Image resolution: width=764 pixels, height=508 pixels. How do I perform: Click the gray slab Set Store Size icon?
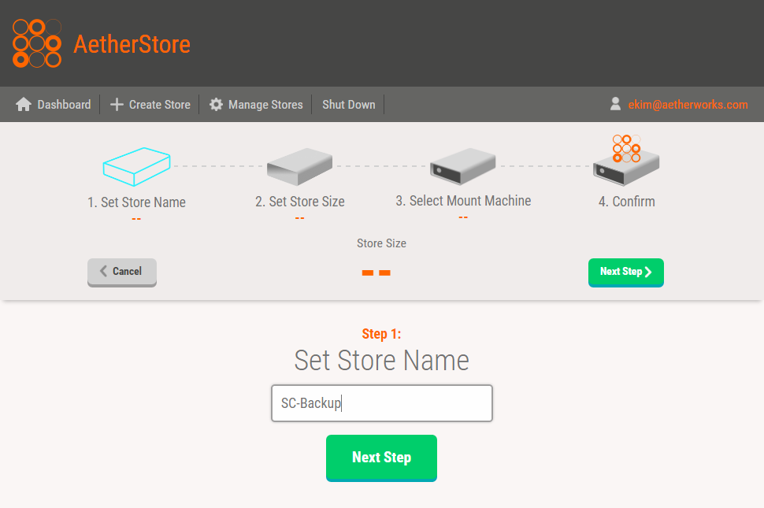click(299, 166)
